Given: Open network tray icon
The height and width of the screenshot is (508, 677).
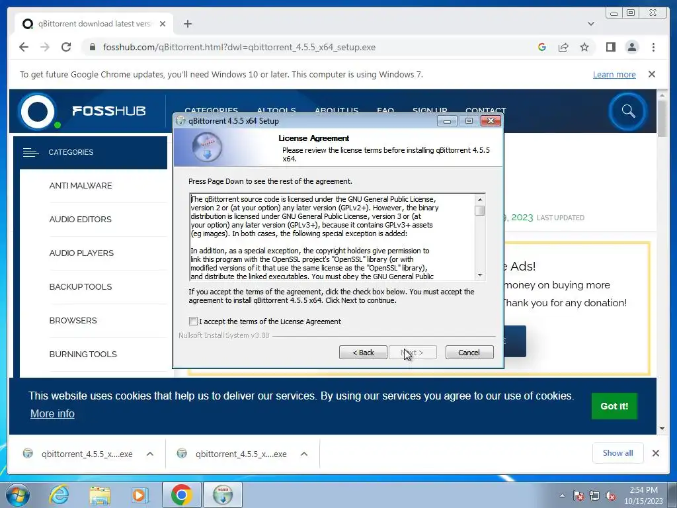Looking at the screenshot, I should pos(594,495).
